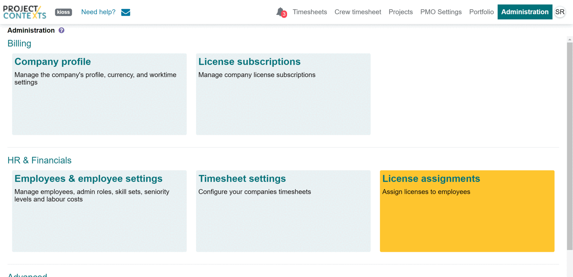Open PMO Settings
The image size is (573, 277).
441,12
